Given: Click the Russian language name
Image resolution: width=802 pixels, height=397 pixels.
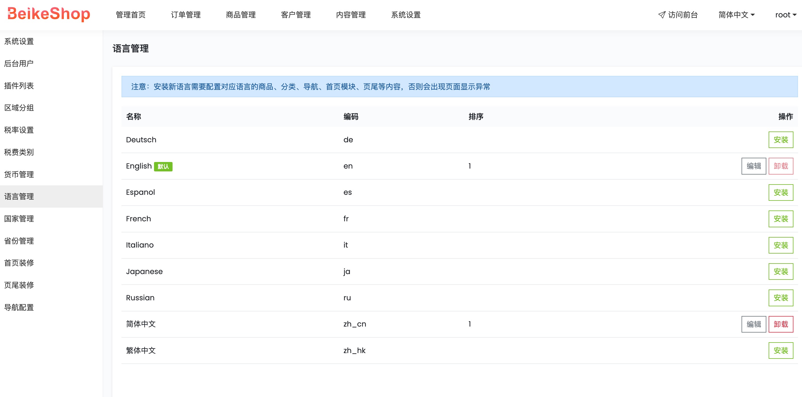Looking at the screenshot, I should pos(140,298).
